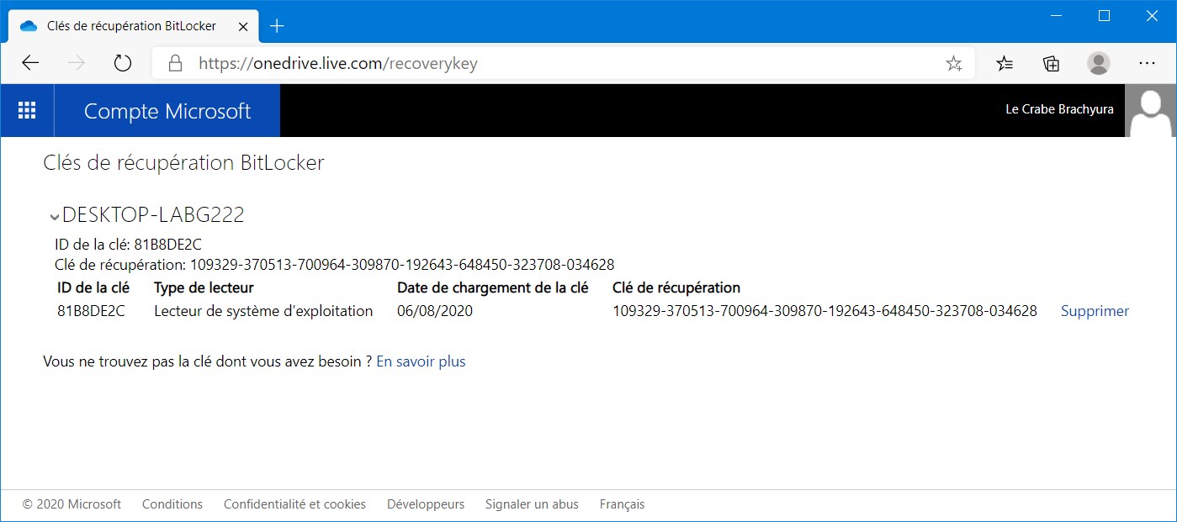
Task: Click the 'Clé de récupération' column header
Action: pos(676,287)
